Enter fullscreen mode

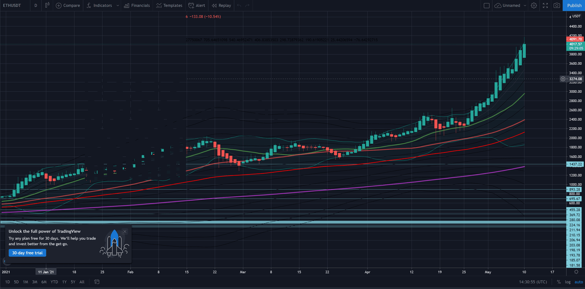tap(545, 5)
